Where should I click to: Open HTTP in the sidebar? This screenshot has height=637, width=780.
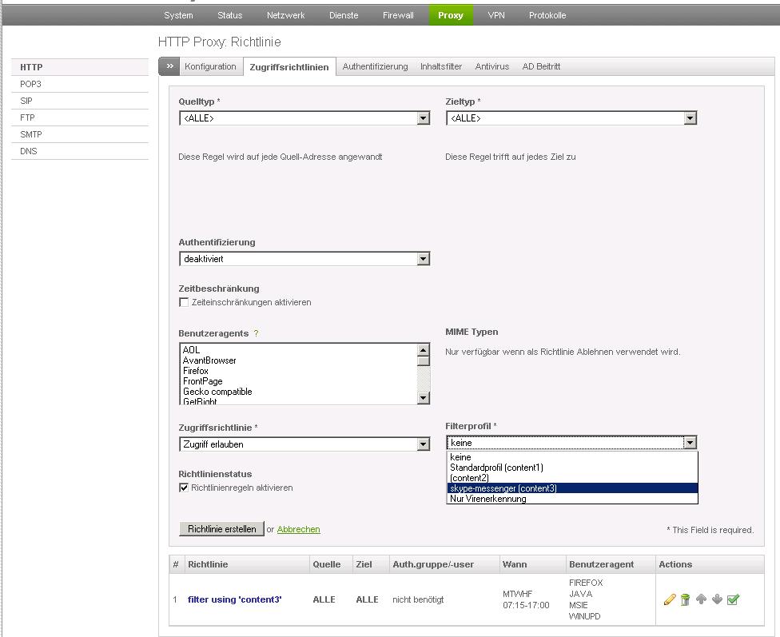80,67
